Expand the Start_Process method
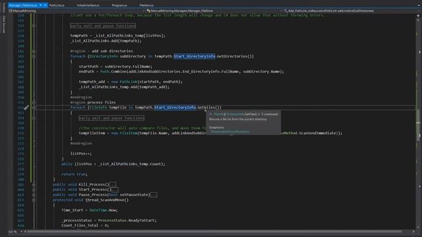This screenshot has width=422, height=237. tap(34, 190)
